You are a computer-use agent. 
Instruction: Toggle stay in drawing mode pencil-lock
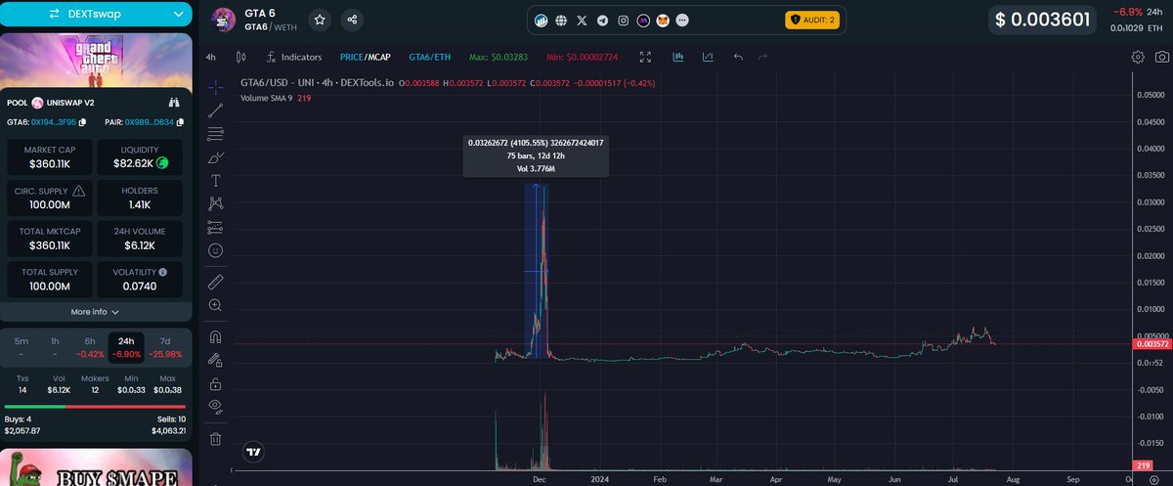216,360
